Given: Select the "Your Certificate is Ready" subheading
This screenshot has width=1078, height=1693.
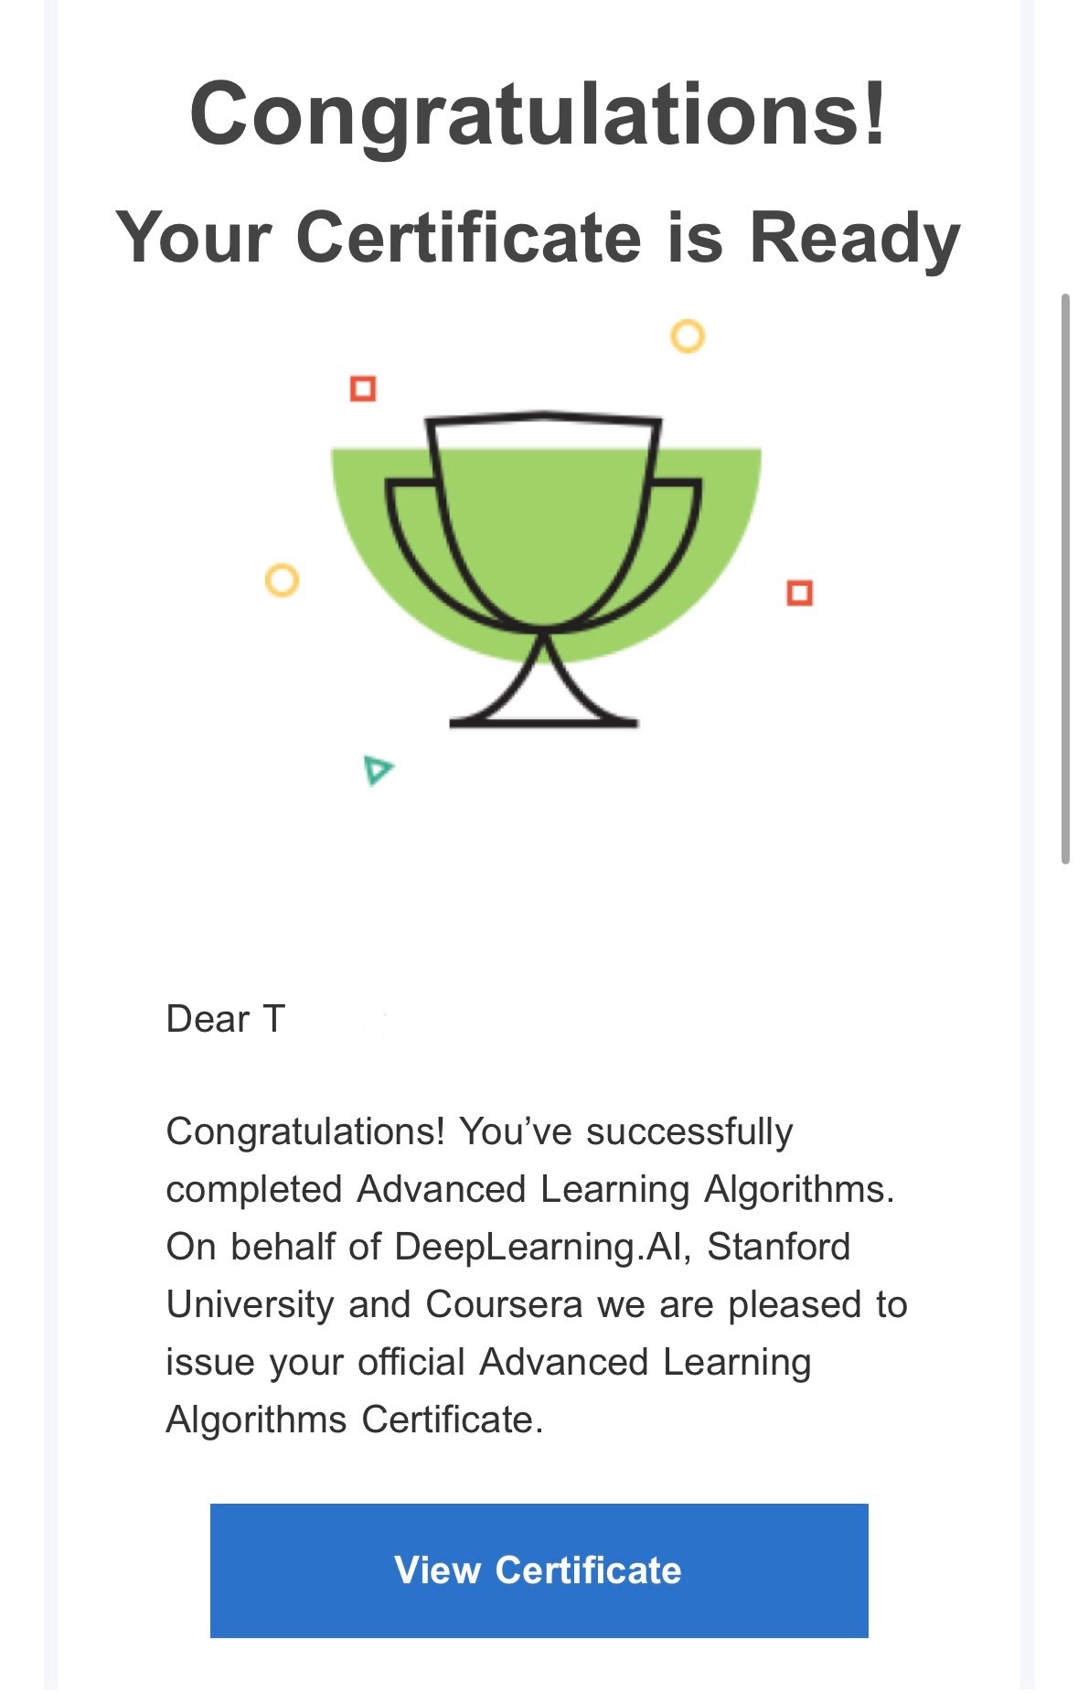Looking at the screenshot, I should point(539,238).
